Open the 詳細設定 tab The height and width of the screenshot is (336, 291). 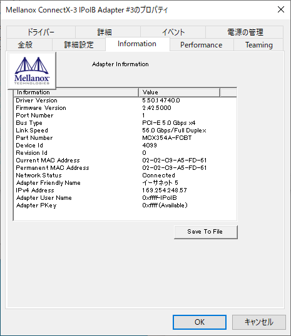pos(79,45)
